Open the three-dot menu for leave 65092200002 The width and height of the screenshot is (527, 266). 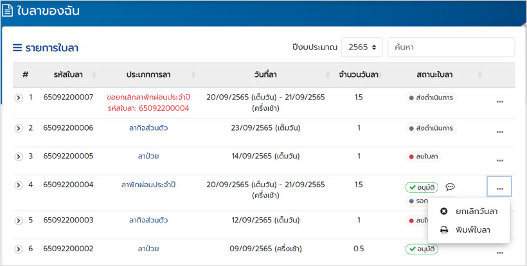(x=499, y=253)
